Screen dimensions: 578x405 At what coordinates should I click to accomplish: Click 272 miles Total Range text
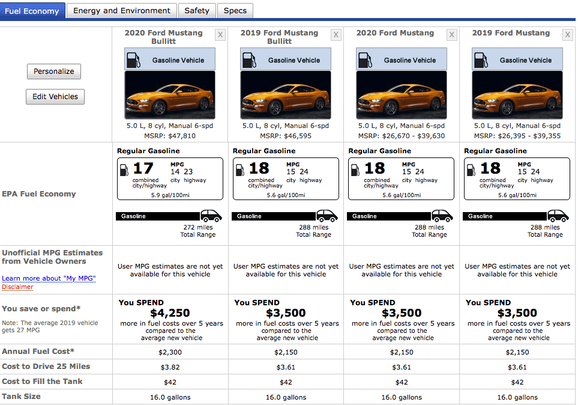(198, 231)
